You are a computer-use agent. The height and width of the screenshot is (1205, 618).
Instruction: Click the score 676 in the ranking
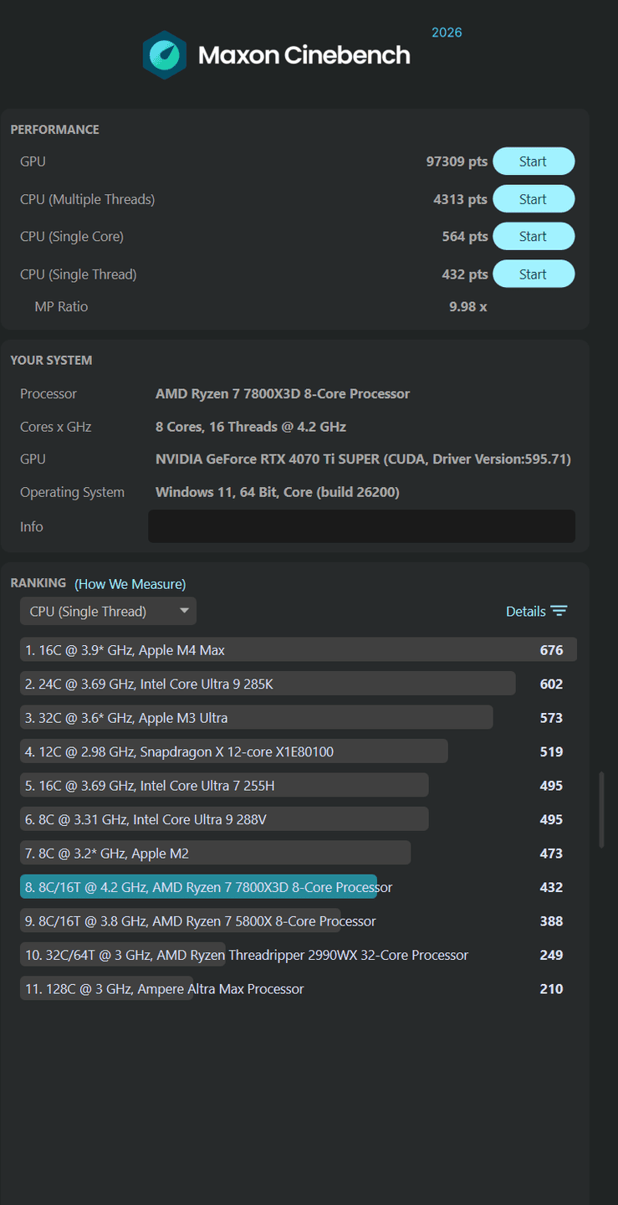(551, 649)
